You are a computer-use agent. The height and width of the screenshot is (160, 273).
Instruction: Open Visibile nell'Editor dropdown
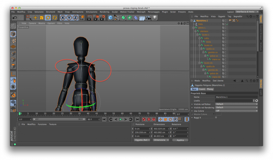click(x=236, y=104)
